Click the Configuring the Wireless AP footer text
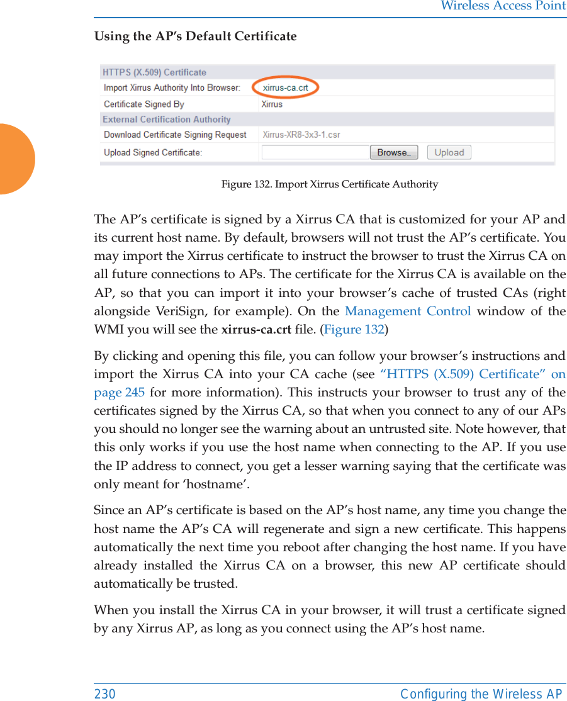The width and height of the screenshot is (567, 701). click(481, 693)
